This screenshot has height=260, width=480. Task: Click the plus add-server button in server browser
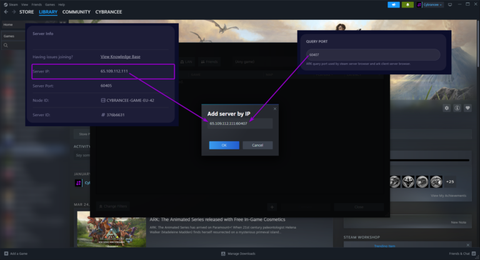(x=272, y=207)
